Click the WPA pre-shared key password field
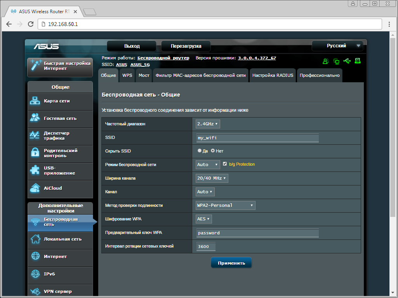Viewport: 398px width, 298px height. click(x=257, y=233)
